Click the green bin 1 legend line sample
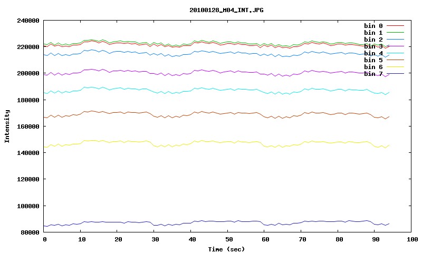The height and width of the screenshot is (253, 422). pyautogui.click(x=395, y=33)
